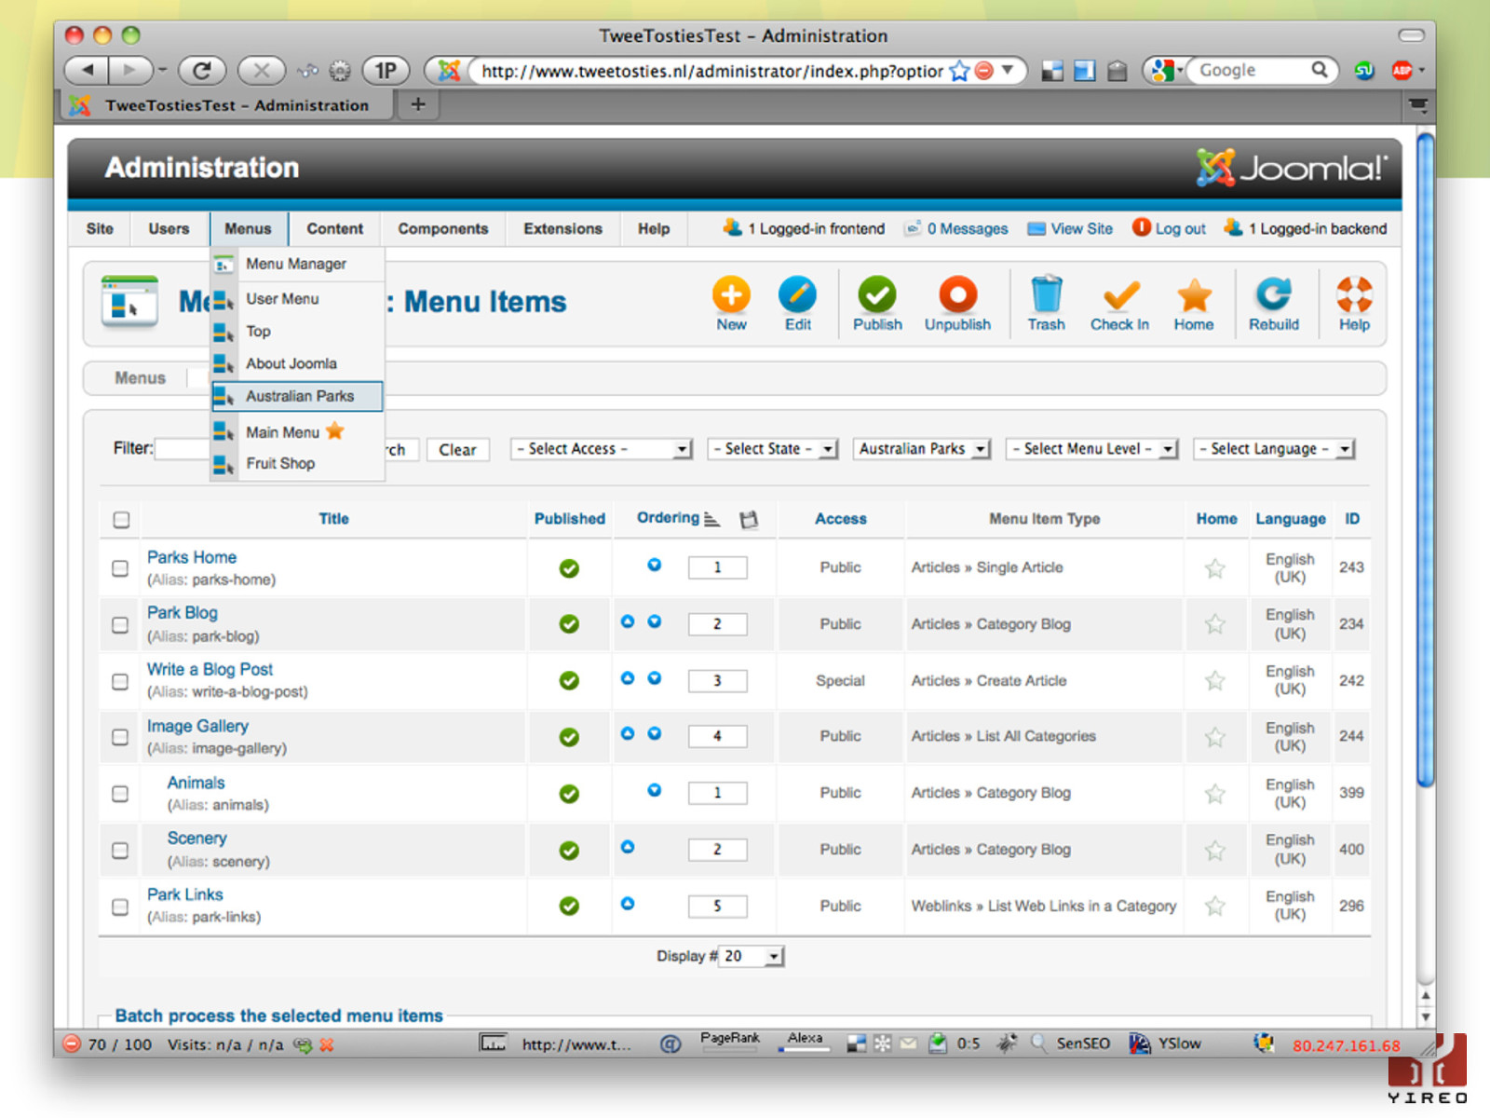Click the Trash bin icon
Image resolution: width=1490 pixels, height=1118 pixels.
1046,294
